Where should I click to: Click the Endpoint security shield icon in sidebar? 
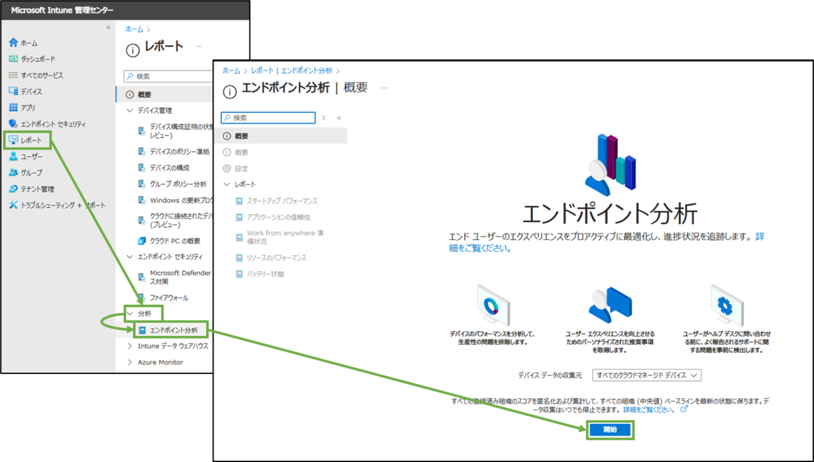pos(13,124)
